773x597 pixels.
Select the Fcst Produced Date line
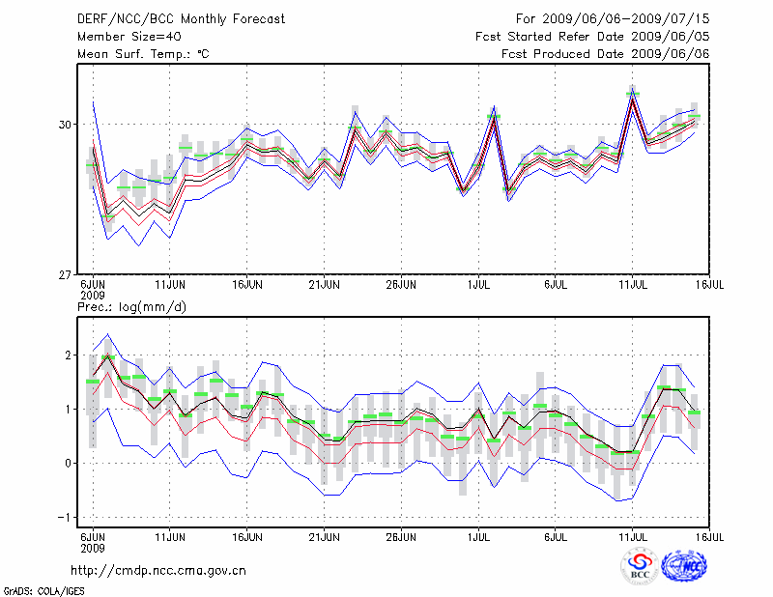click(605, 54)
